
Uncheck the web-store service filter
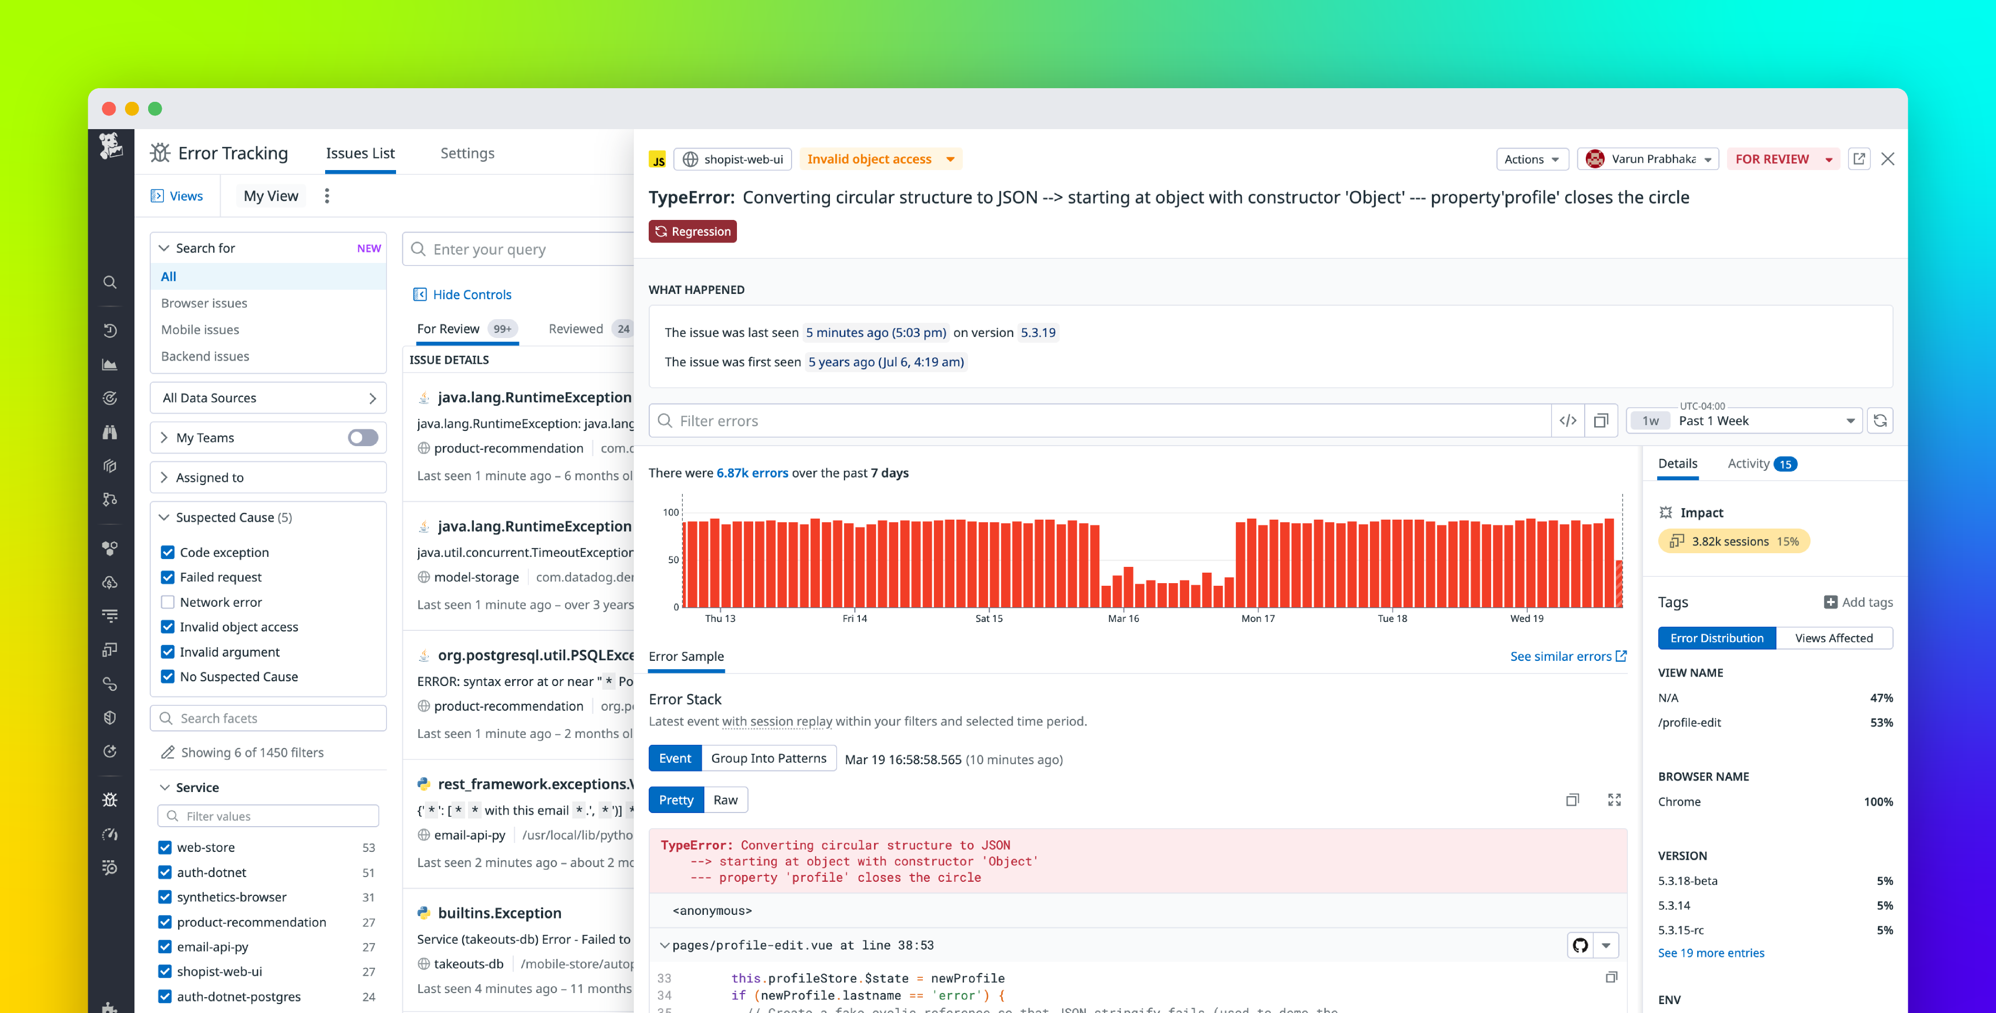click(164, 847)
